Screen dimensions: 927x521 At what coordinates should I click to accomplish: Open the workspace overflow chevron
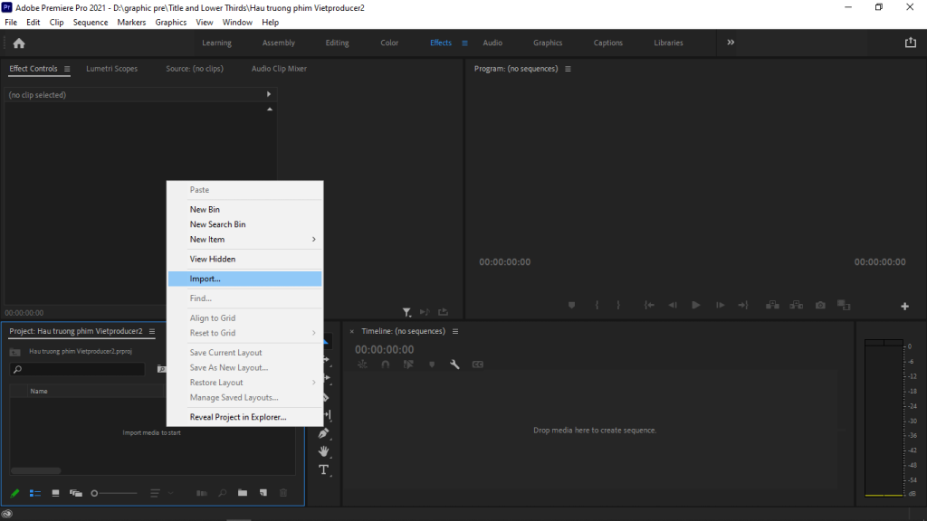pos(731,43)
